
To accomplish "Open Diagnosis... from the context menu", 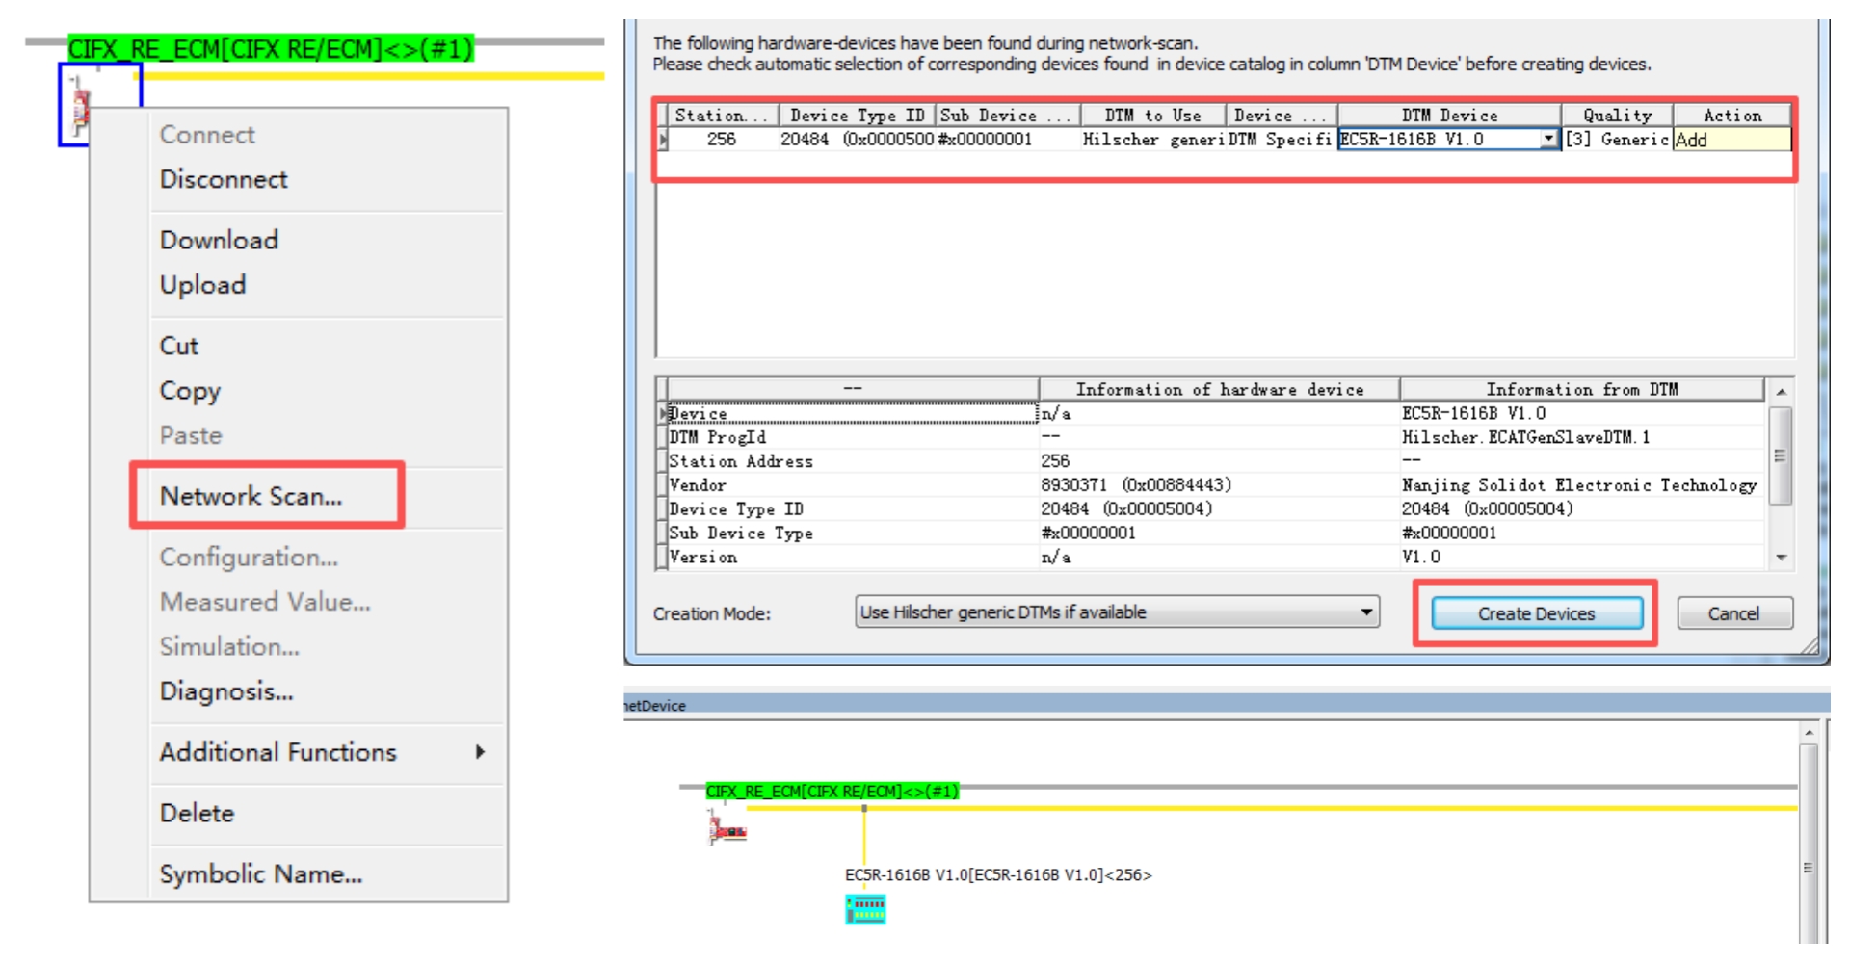I will 226,691.
